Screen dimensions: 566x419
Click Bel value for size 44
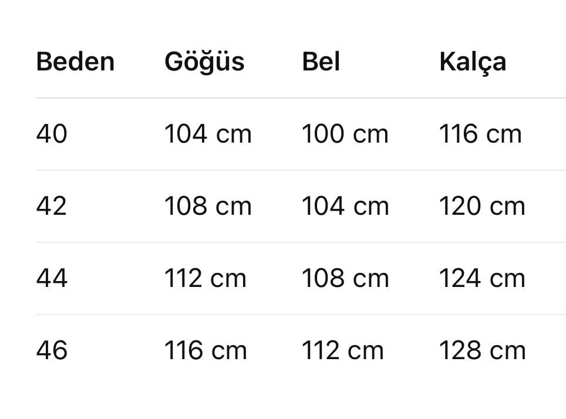click(345, 278)
